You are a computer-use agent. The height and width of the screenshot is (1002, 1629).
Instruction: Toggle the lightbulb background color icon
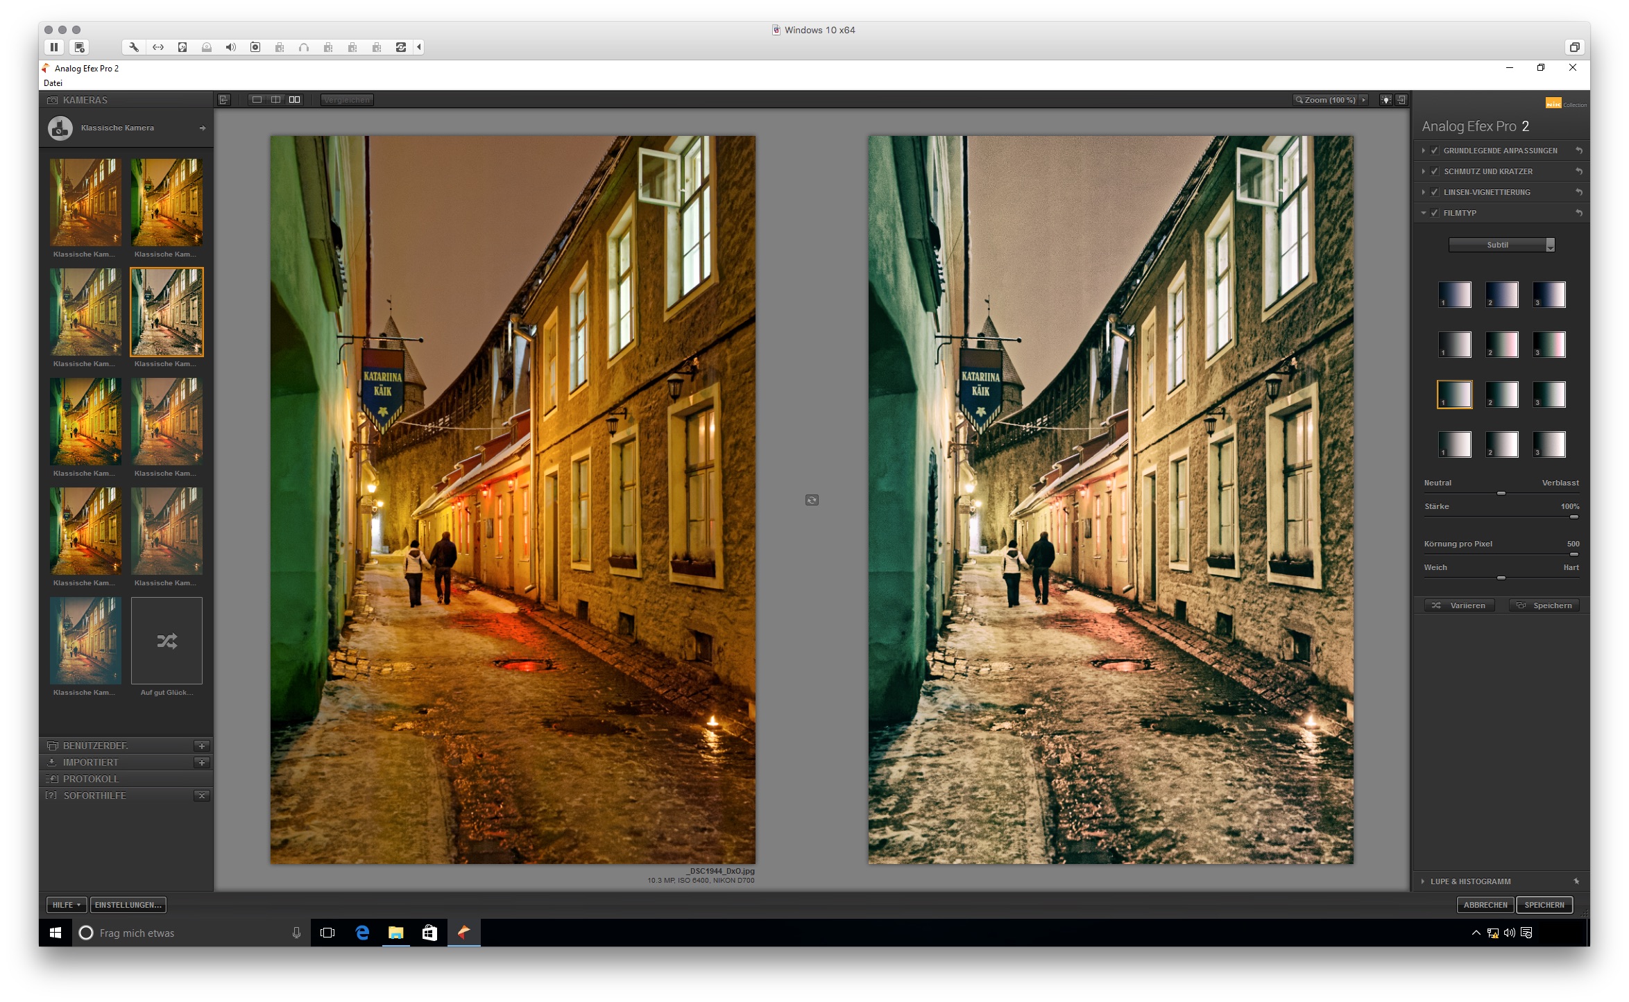click(x=1385, y=100)
